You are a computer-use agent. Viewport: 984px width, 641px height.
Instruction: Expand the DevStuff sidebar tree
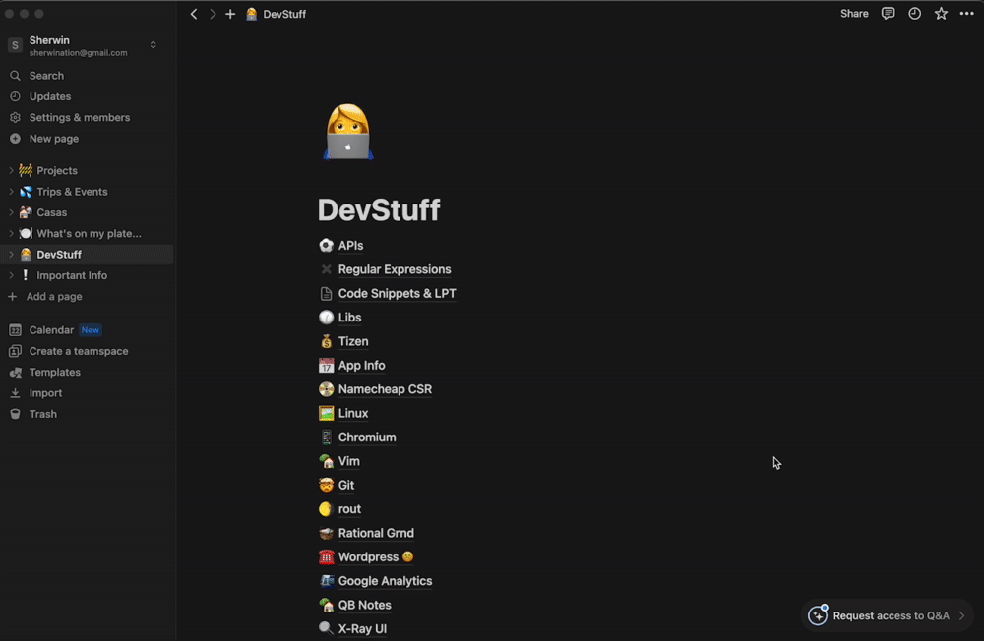[x=11, y=255]
